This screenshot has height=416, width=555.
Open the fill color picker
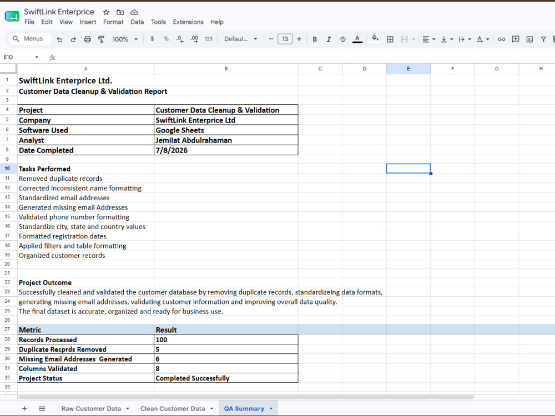375,39
